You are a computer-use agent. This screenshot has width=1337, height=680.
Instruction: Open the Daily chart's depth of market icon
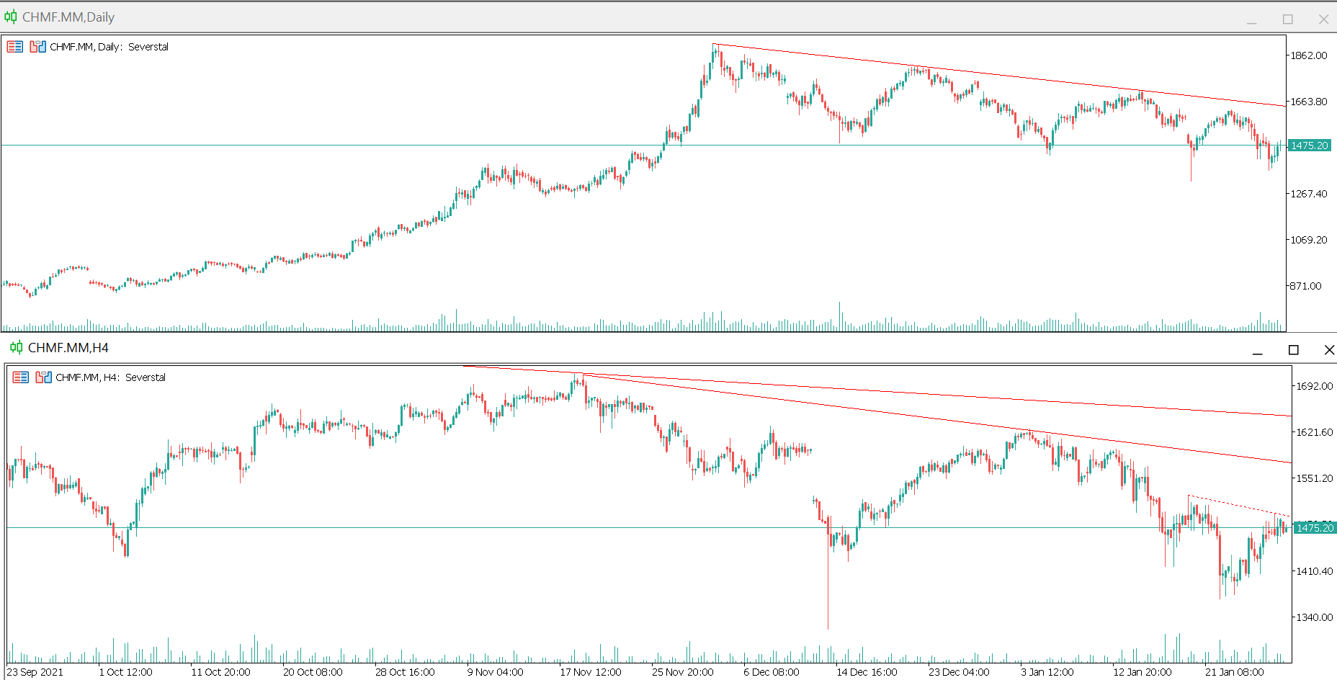[38, 47]
